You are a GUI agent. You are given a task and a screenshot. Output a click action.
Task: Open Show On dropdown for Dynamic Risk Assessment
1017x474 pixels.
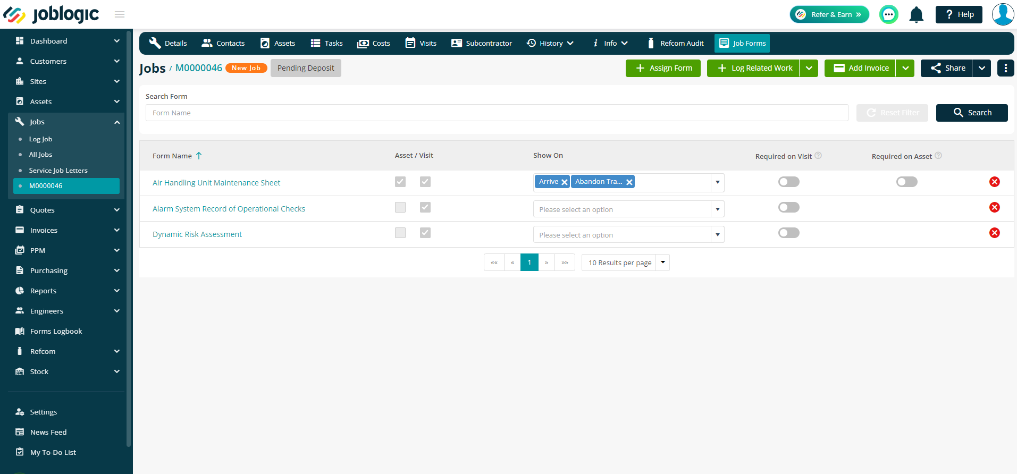coord(718,234)
